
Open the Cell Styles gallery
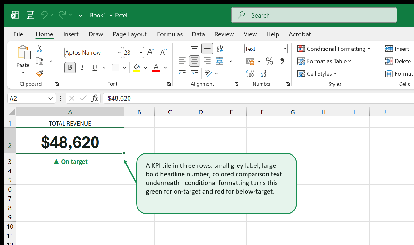[x=317, y=73]
